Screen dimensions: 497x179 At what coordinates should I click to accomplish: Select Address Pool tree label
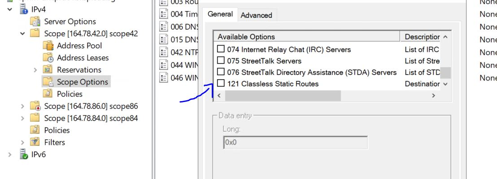click(79, 46)
